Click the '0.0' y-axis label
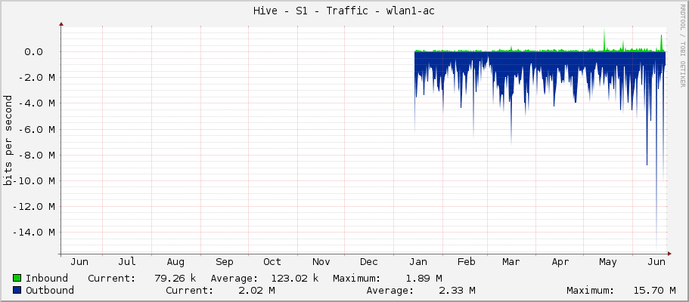Image resolution: width=689 pixels, height=302 pixels. (33, 52)
